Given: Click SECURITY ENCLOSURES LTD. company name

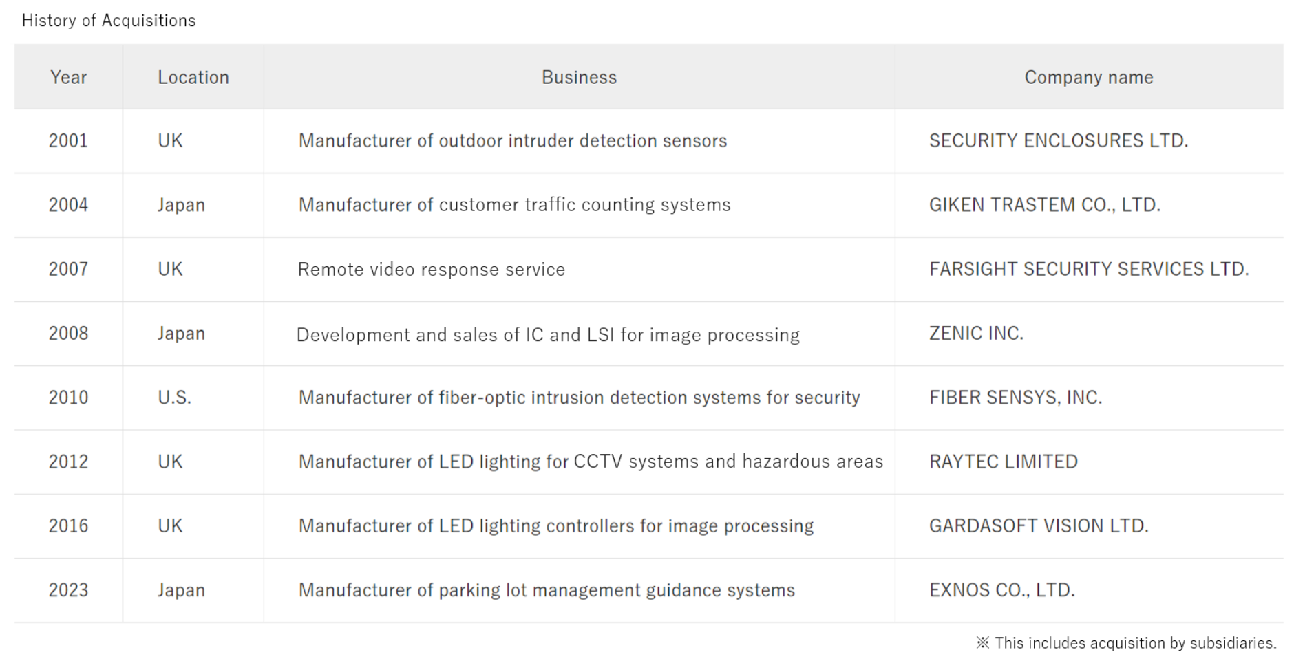Looking at the screenshot, I should pos(1058,140).
